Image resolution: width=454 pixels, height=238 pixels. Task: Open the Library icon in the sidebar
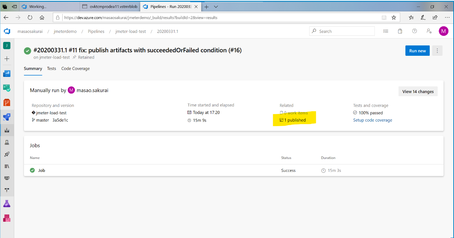pos(7,166)
